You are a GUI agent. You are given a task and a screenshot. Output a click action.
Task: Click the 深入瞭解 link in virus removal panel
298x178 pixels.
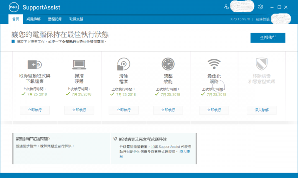[x=185, y=152]
